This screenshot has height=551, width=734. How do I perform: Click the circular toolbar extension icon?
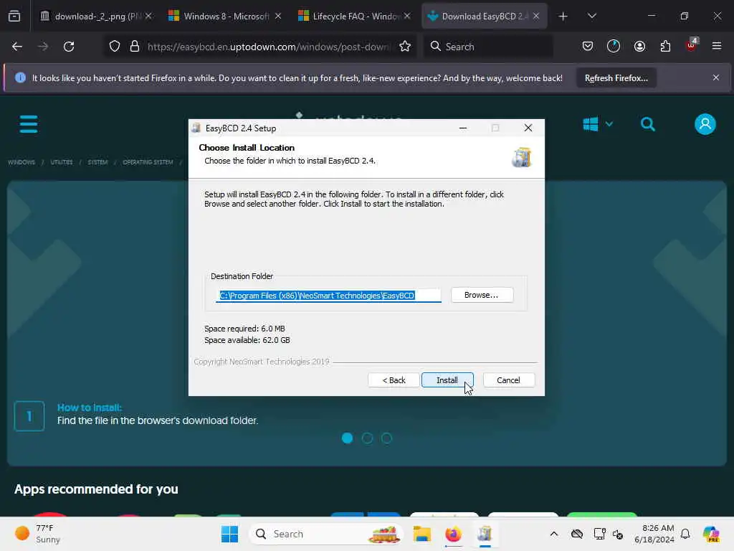(614, 47)
